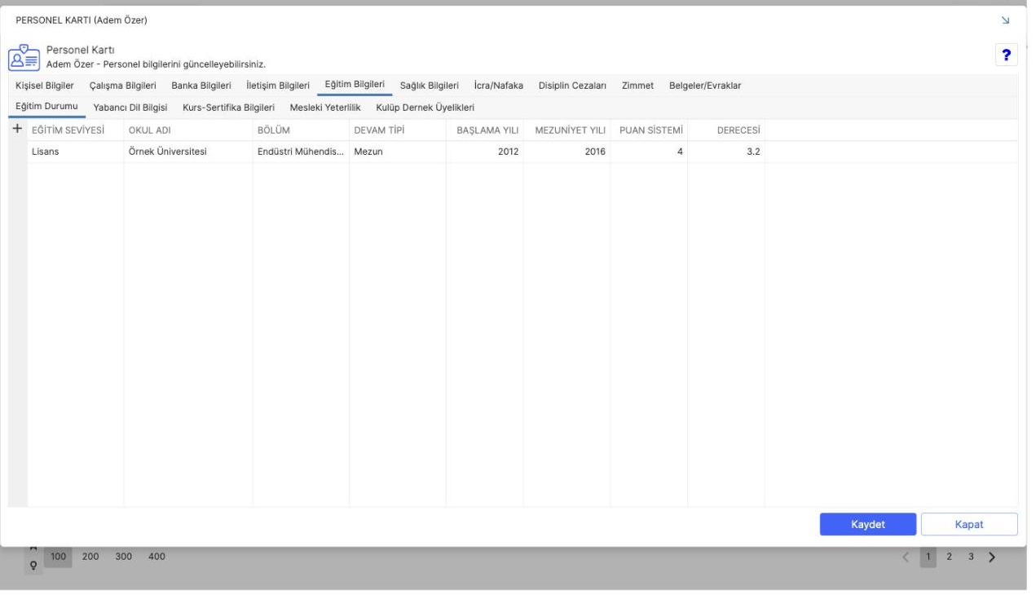Click the DEVAM TİPİ column header
Viewport: 1036px width, 599px height.
click(x=398, y=130)
